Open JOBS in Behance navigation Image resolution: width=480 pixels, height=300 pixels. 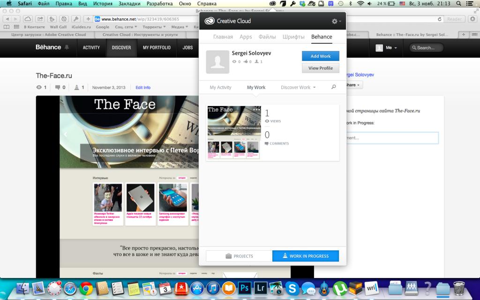(x=187, y=47)
